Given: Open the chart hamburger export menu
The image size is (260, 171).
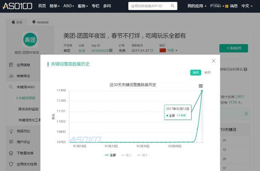Looking at the screenshot, I should click(201, 86).
